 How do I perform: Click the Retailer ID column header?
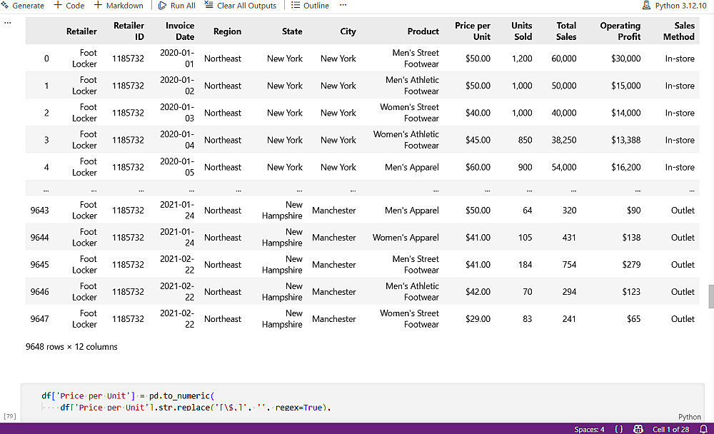tap(129, 31)
